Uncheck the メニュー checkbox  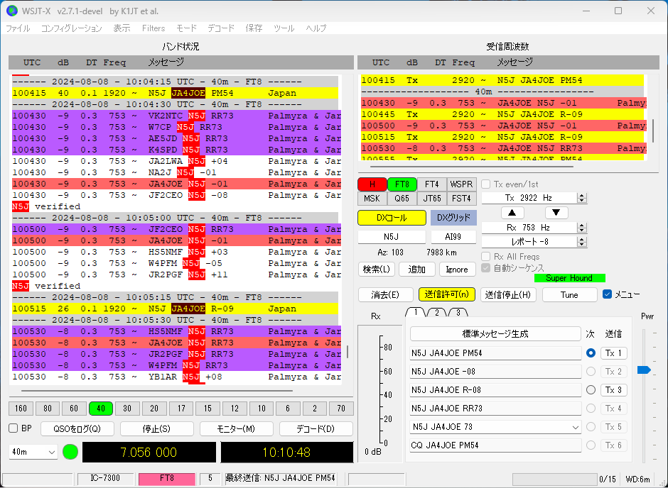tap(608, 294)
